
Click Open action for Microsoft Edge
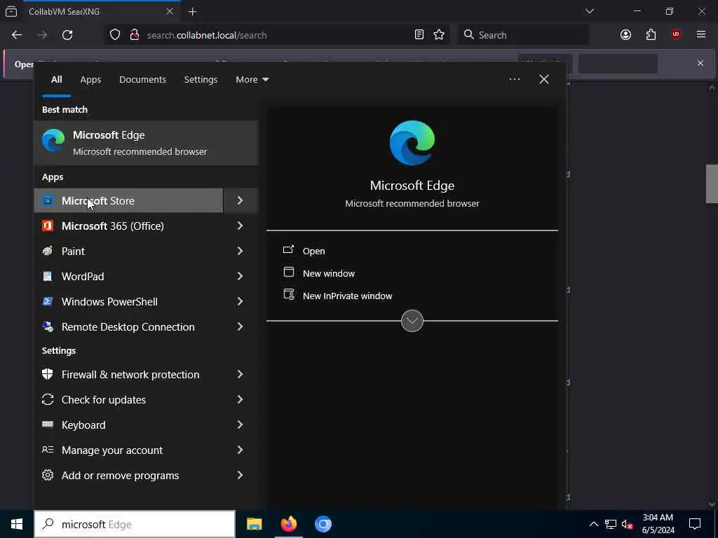tap(313, 251)
